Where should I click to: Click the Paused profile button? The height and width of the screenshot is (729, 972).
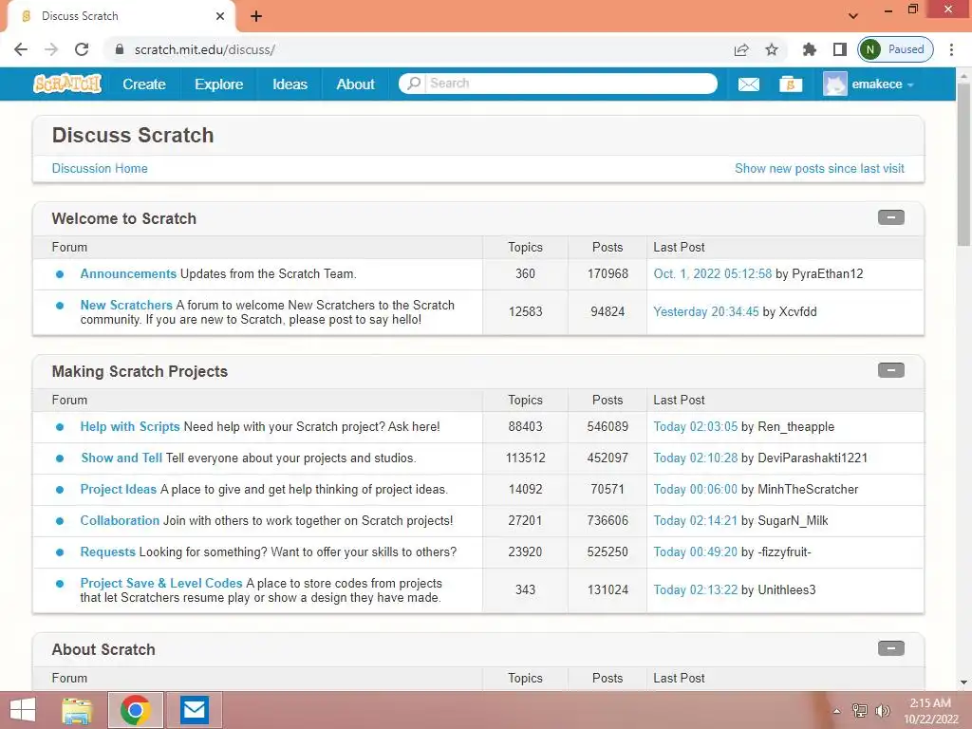tap(896, 49)
